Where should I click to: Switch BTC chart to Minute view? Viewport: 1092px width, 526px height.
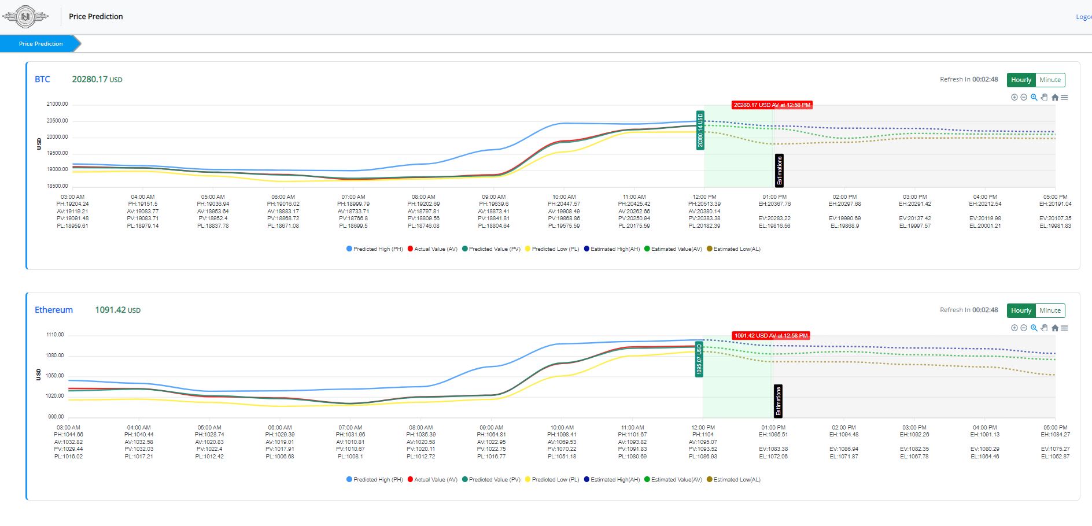click(1050, 80)
